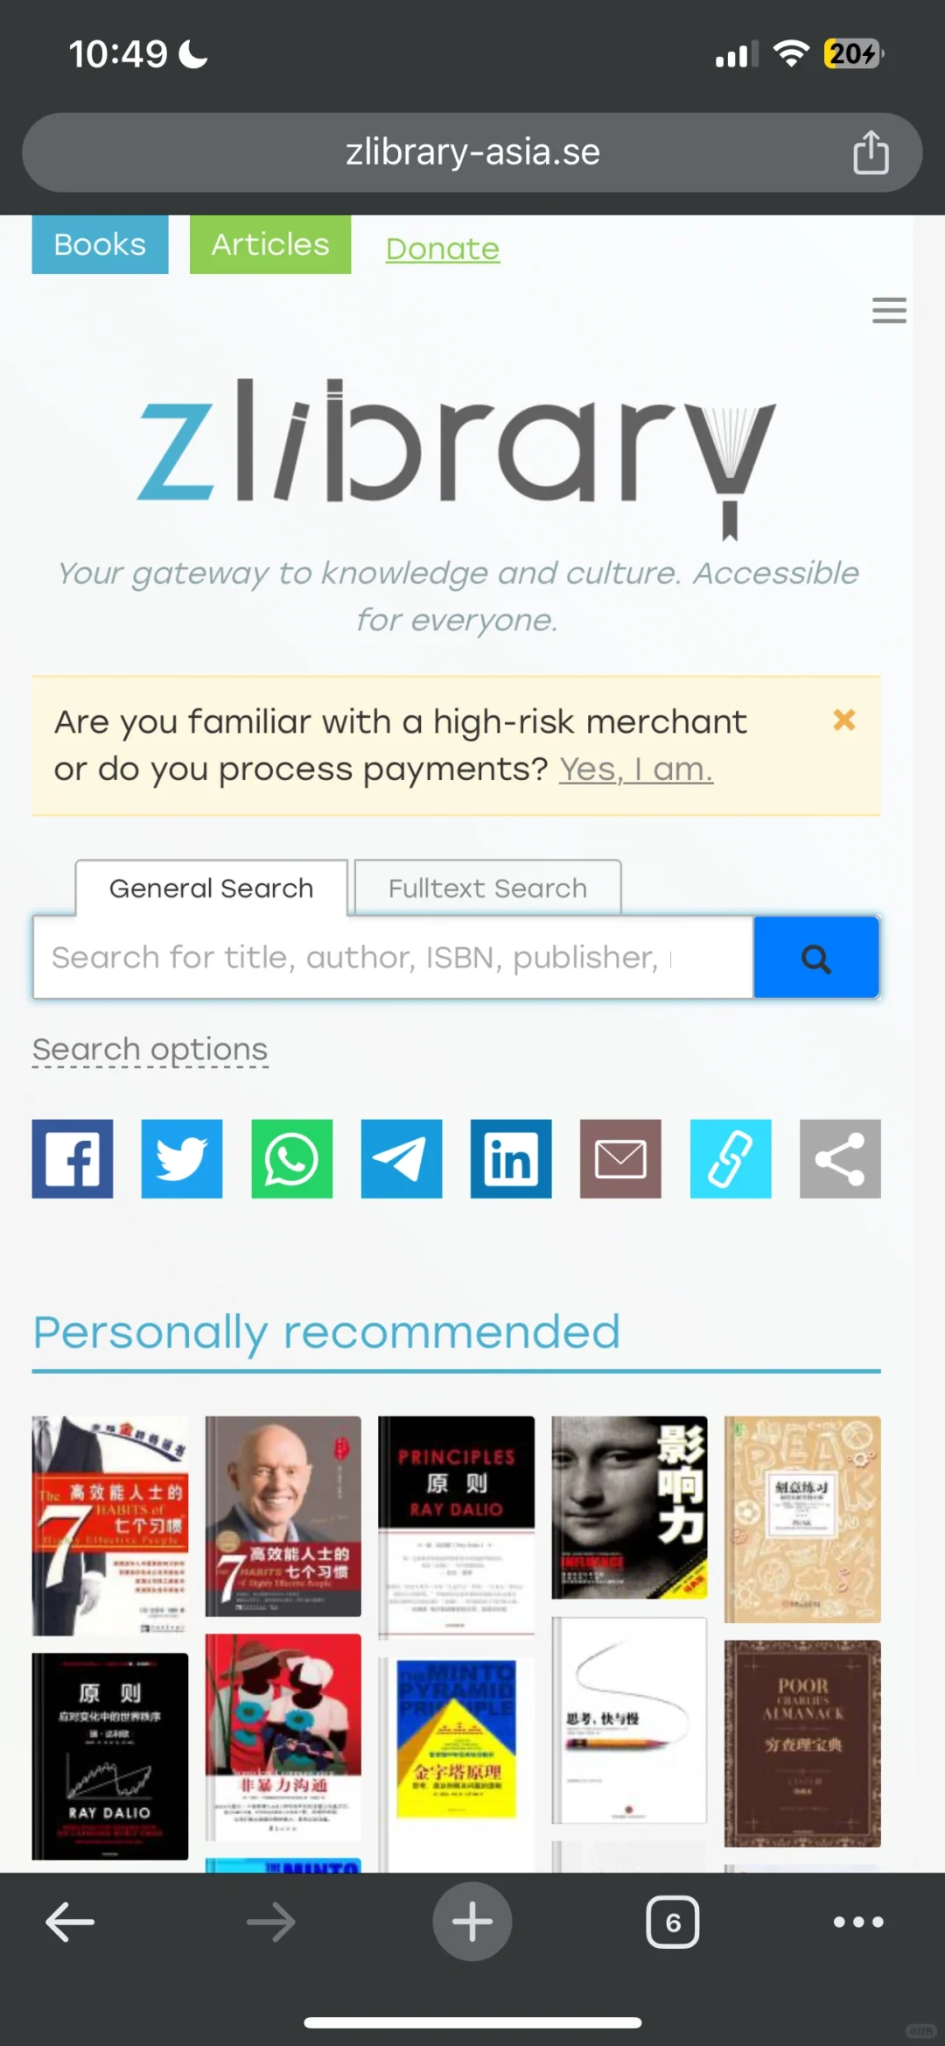The height and width of the screenshot is (2046, 945).
Task: Copy page link with chain icon
Action: (x=731, y=1158)
